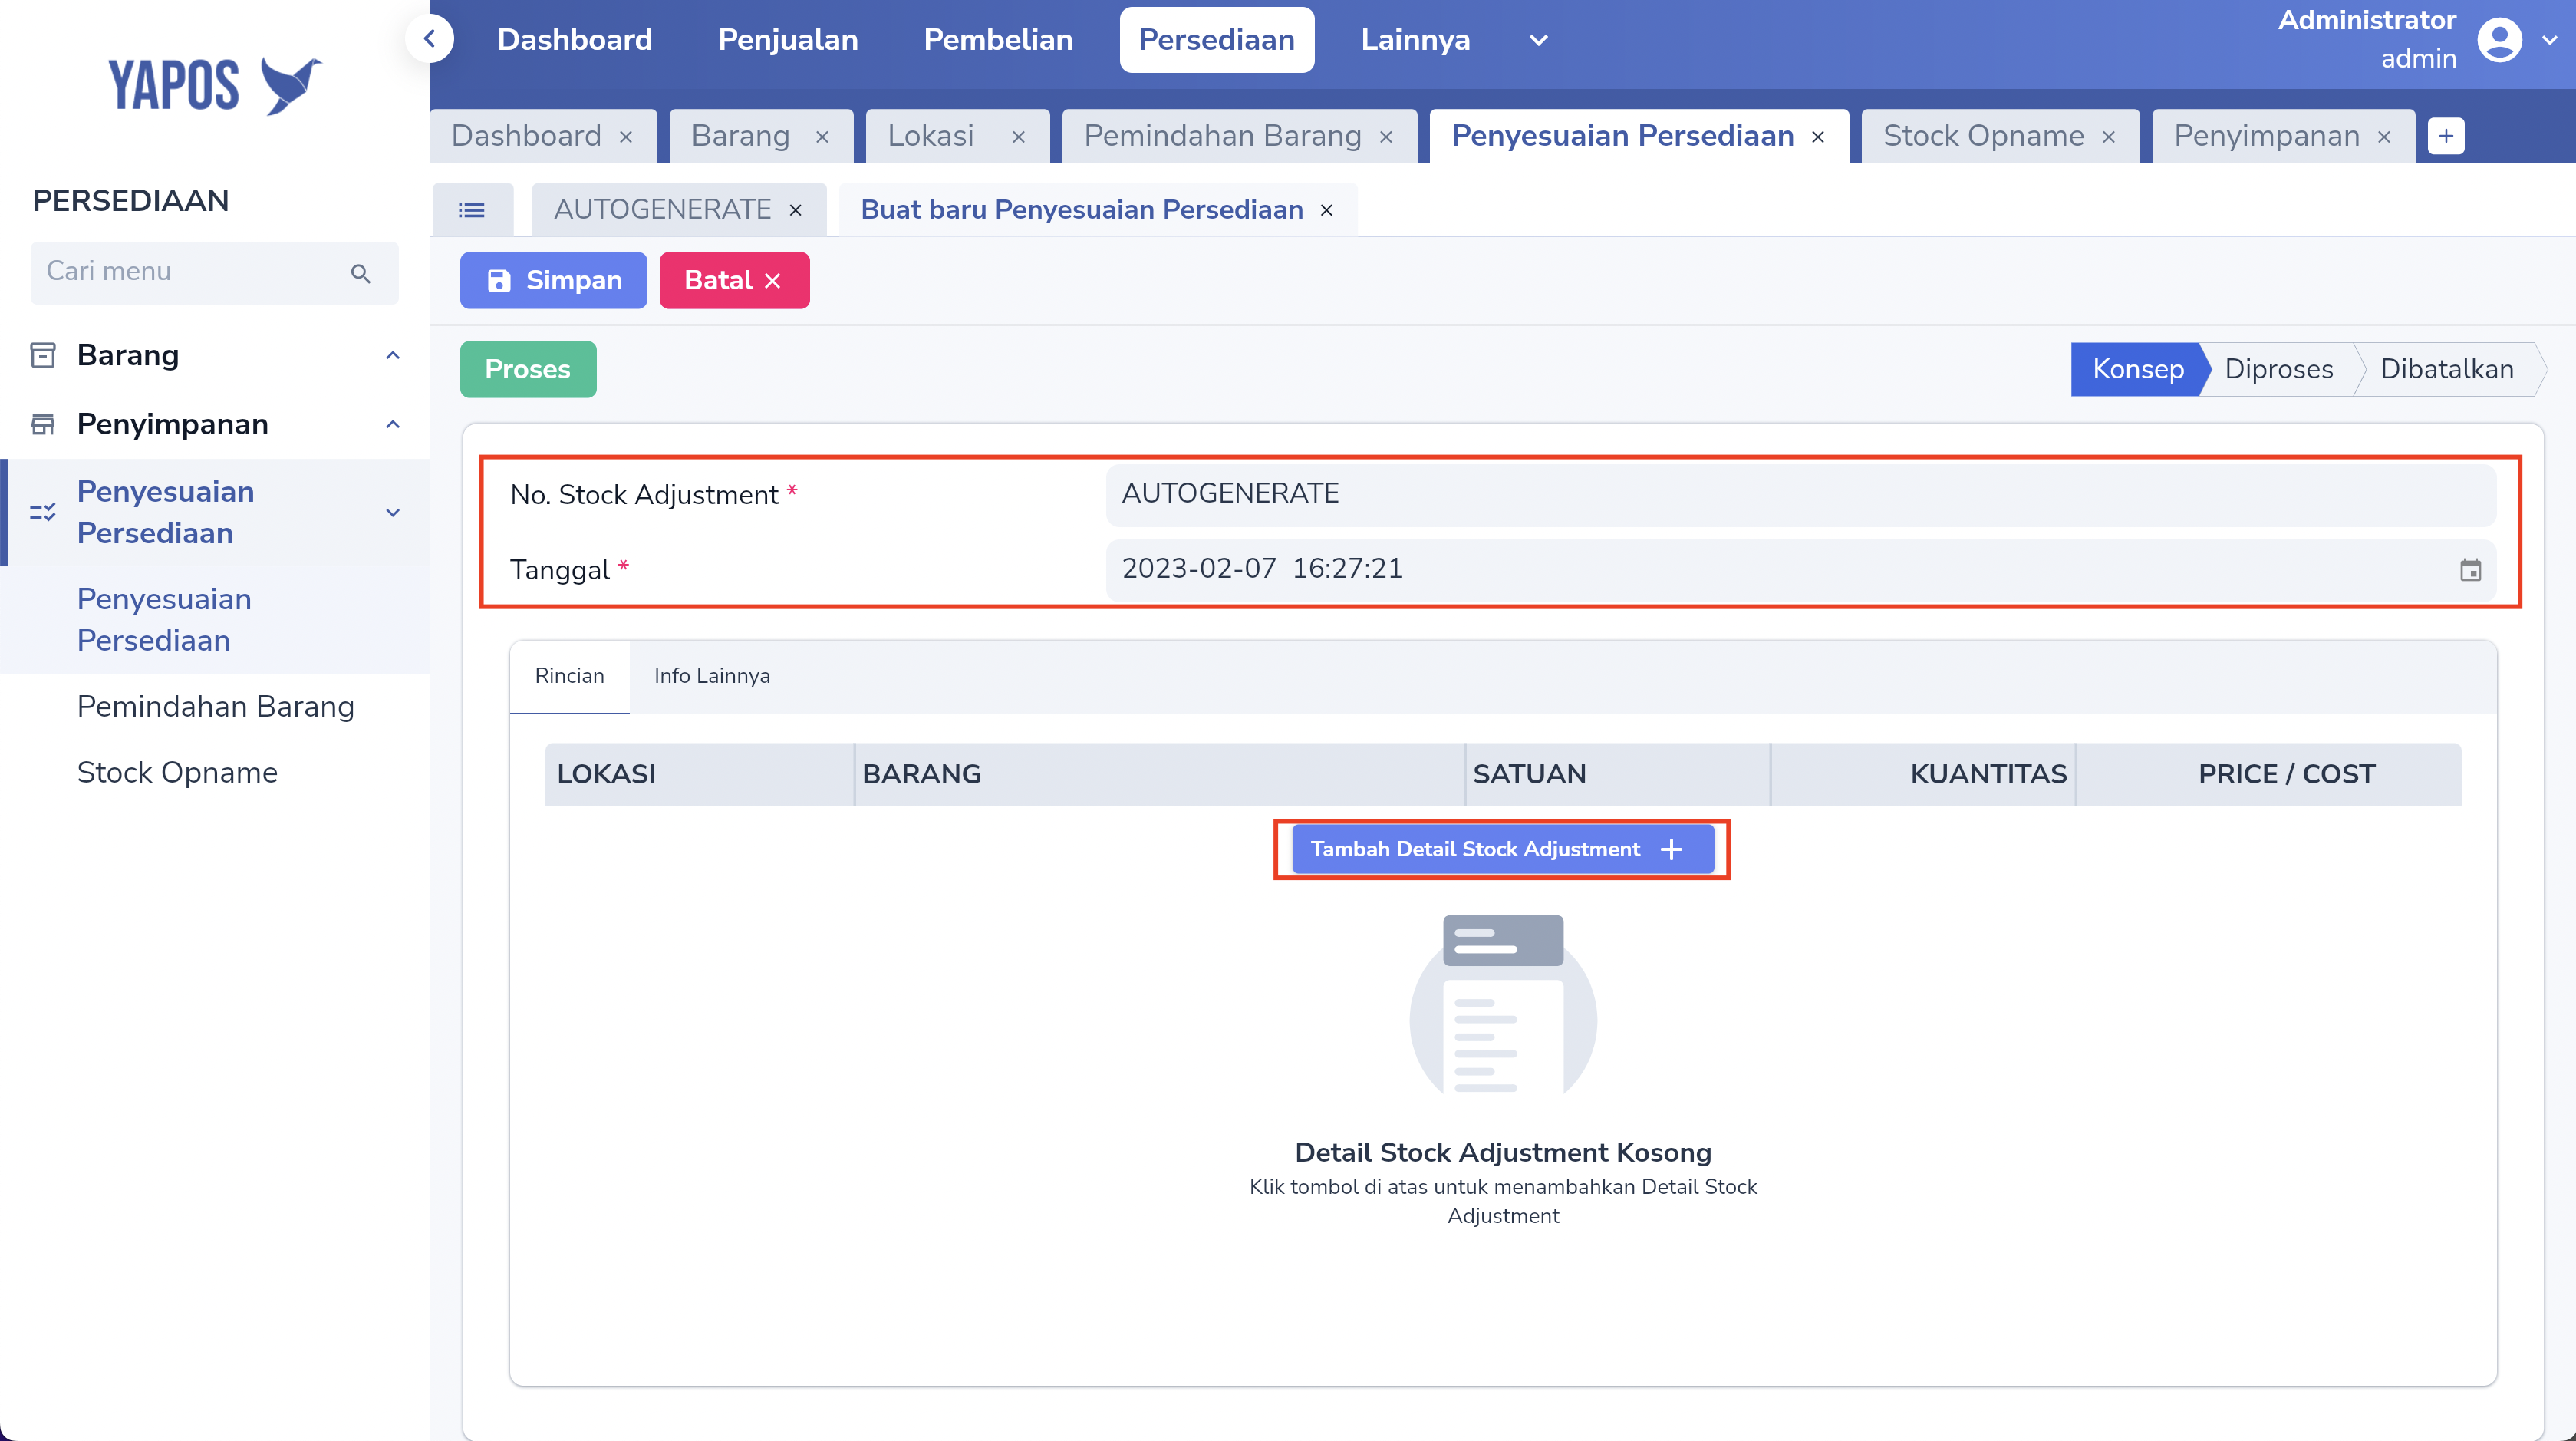The width and height of the screenshot is (2576, 1441).
Task: Click the Barang box icon in sidebar
Action: (x=43, y=355)
